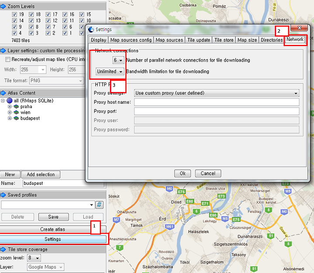Switch to the Map sources tab
The height and width of the screenshot is (273, 314).
169,40
